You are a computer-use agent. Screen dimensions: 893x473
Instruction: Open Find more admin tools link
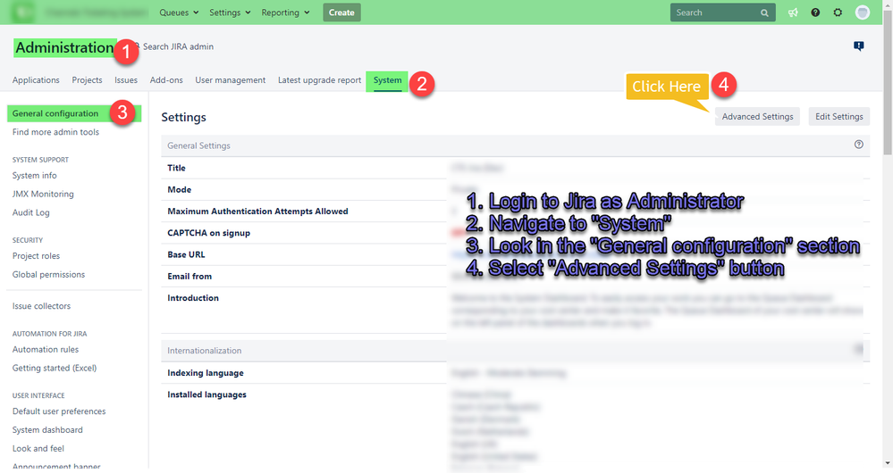(x=55, y=132)
